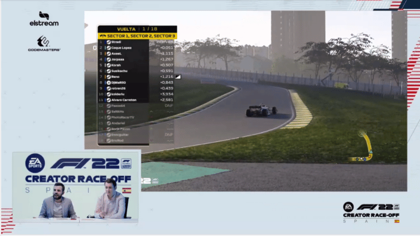
Task: Select driver name Andariel in the leaderboard
Action: pos(118,123)
